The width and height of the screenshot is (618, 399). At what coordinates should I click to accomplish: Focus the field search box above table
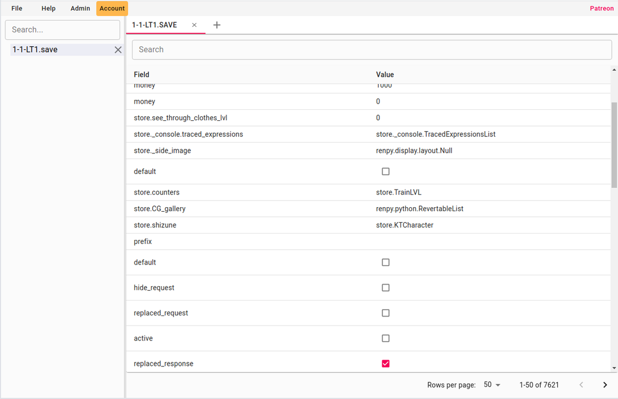372,50
